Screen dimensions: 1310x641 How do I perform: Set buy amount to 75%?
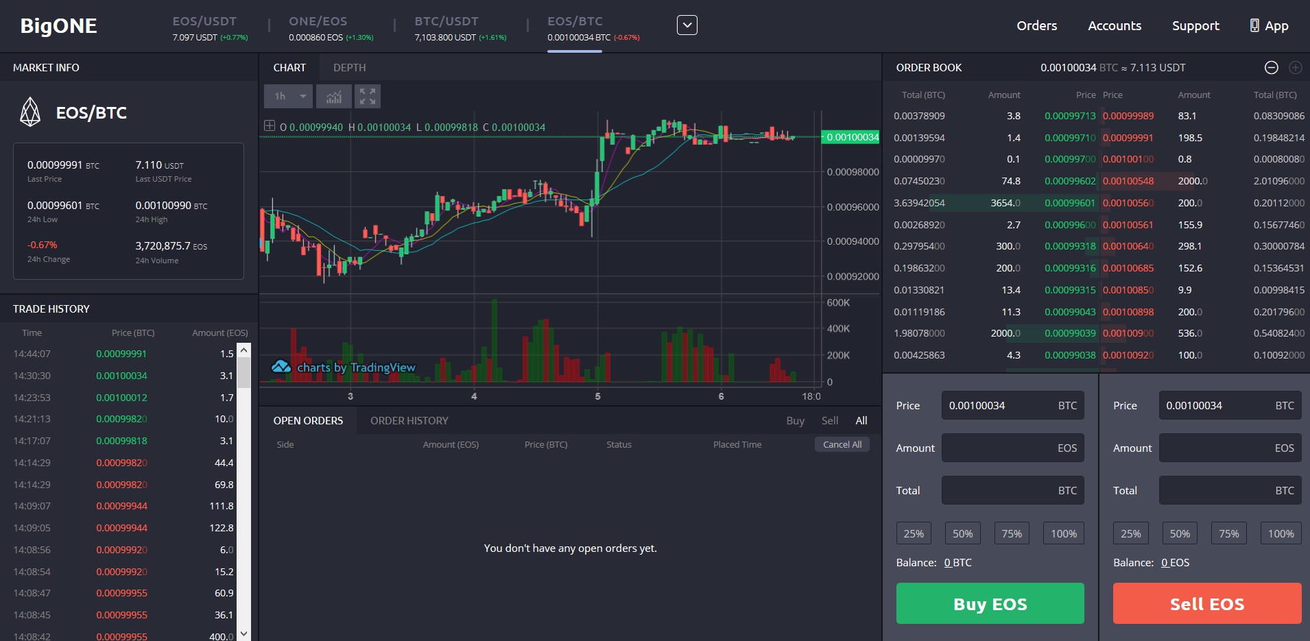pyautogui.click(x=1012, y=533)
